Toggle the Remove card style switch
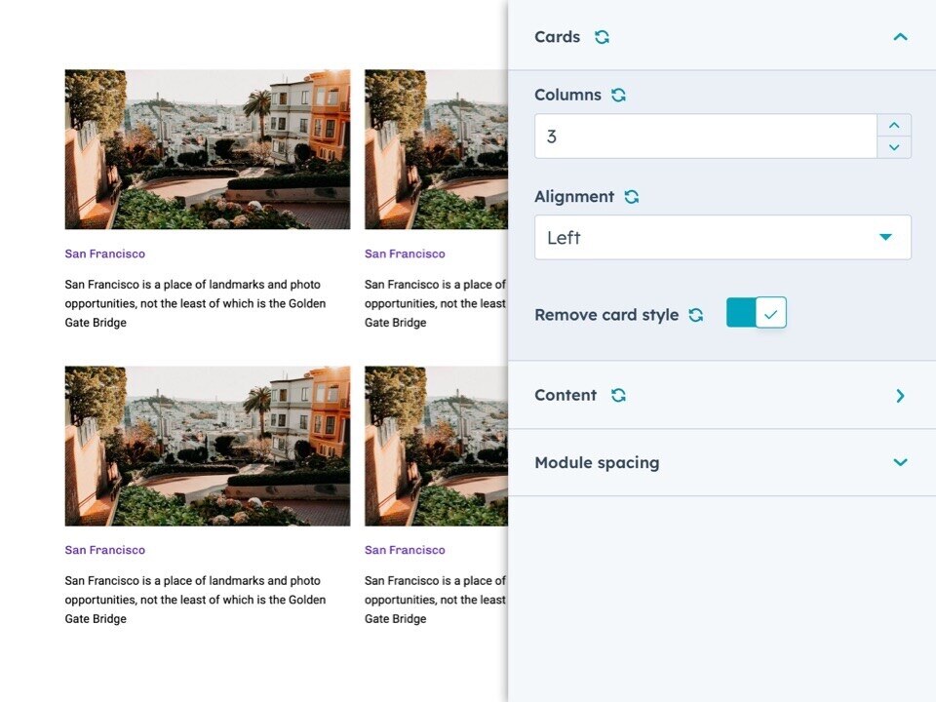Image resolution: width=936 pixels, height=702 pixels. point(757,314)
